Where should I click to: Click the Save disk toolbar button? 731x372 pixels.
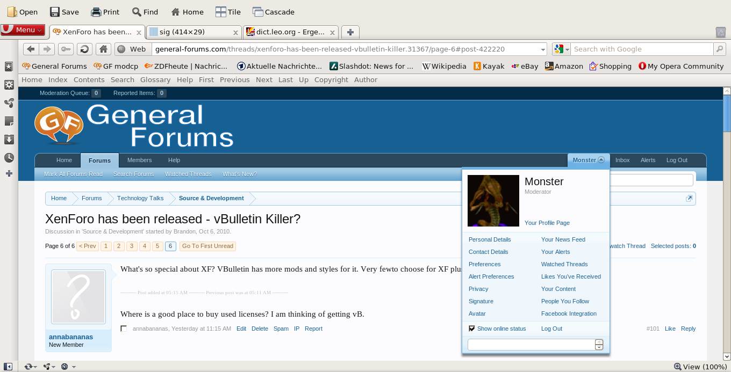coord(64,12)
